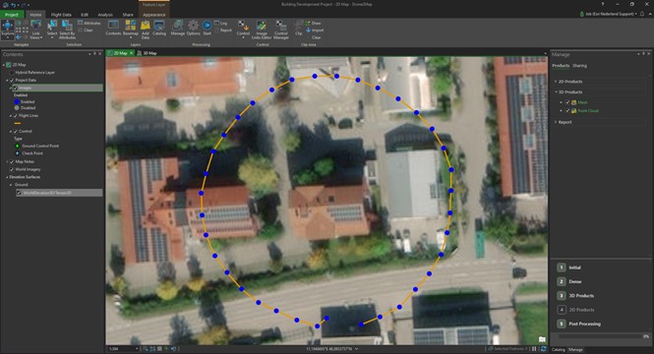
Task: Open the Attributes pane button
Action: click(x=89, y=23)
